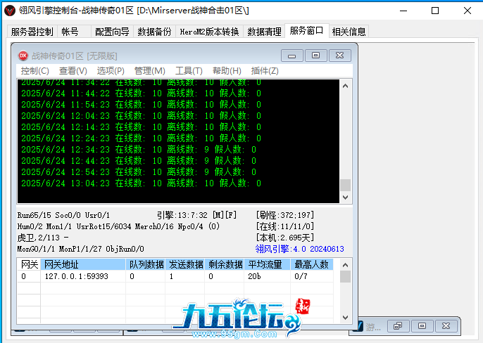Click the 0/7 max players cell

[x=312, y=276]
